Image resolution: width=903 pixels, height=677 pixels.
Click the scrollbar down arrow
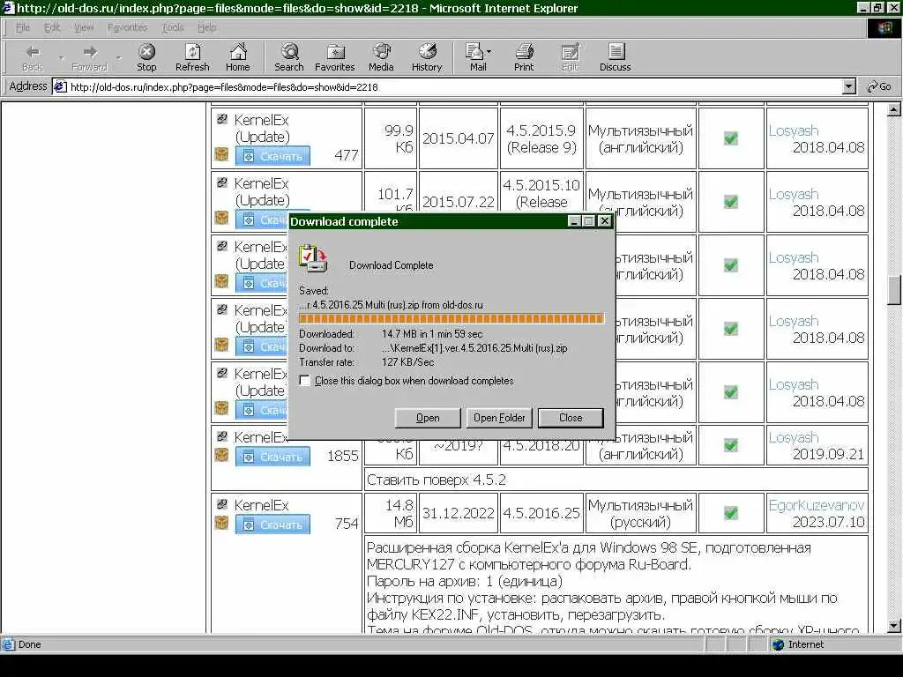[x=894, y=626]
